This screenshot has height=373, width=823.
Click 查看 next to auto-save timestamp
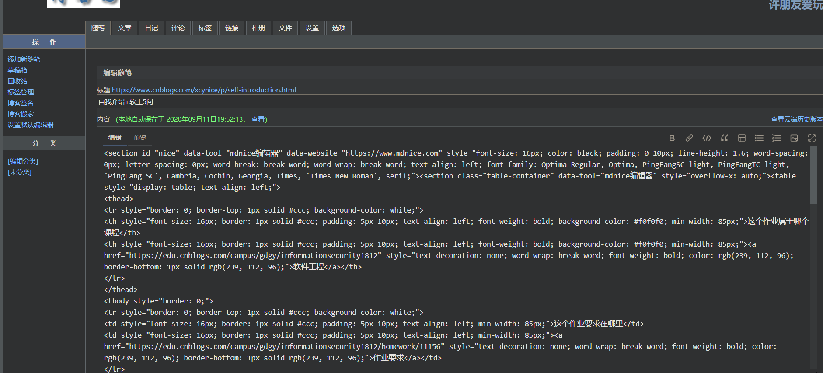click(258, 119)
